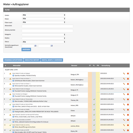133x133 pixels.
Task: Click 'Anzahl Treffer: 16749' text
Action: tap(11, 70)
